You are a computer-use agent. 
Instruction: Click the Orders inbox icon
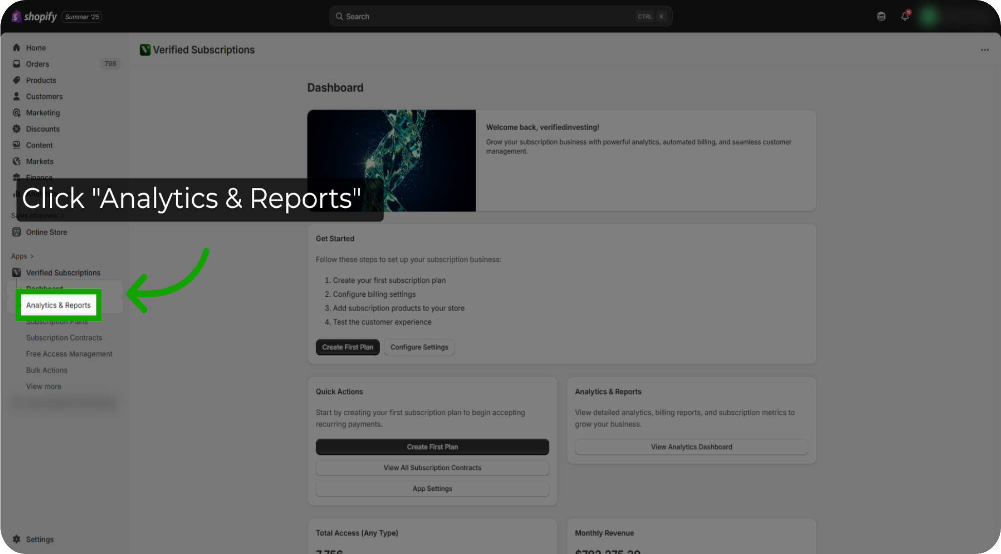coord(16,64)
